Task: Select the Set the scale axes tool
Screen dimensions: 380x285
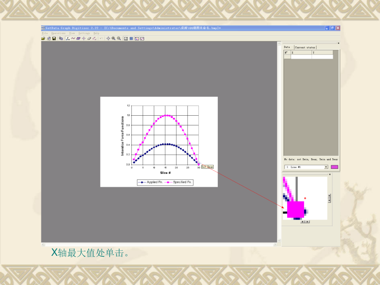Action: (68, 38)
